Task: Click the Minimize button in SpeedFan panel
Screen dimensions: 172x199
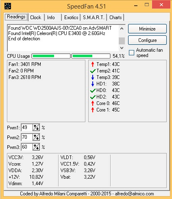Action: point(147,29)
